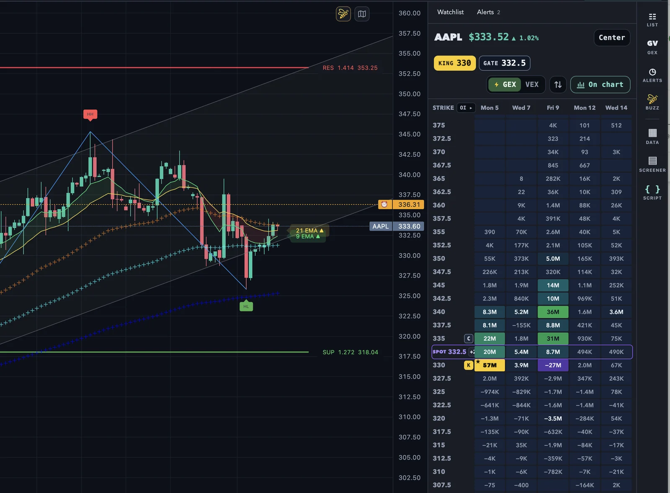Viewport: 670px width, 493px height.
Task: Open the SCRIPT sidebar panel
Action: [652, 192]
